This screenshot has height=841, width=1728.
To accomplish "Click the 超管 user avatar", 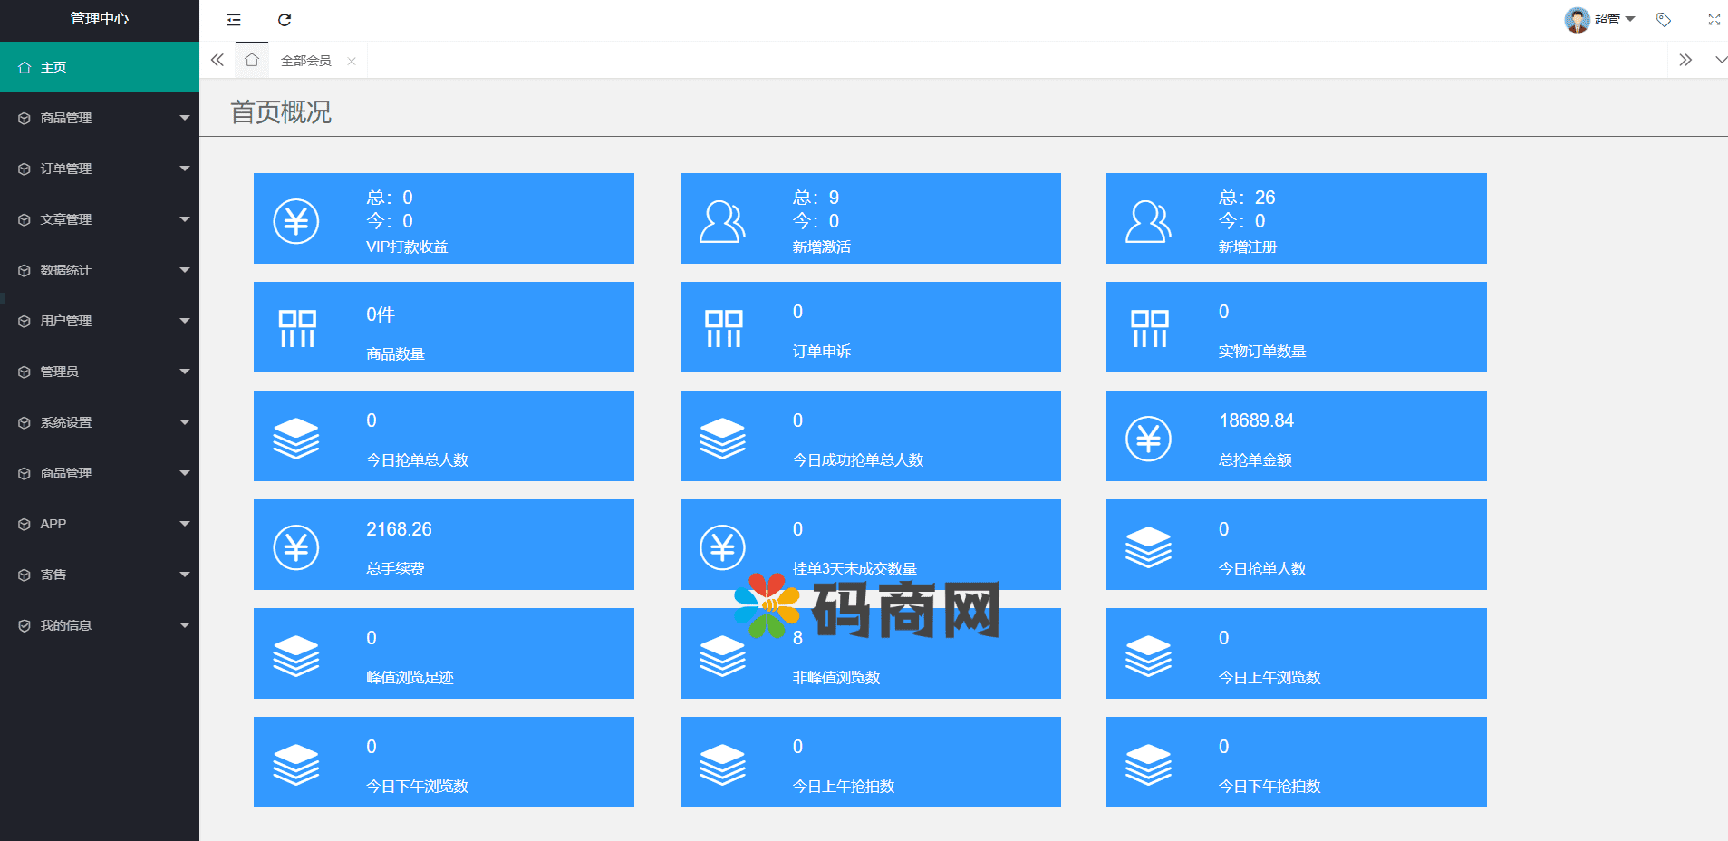I will tap(1577, 20).
